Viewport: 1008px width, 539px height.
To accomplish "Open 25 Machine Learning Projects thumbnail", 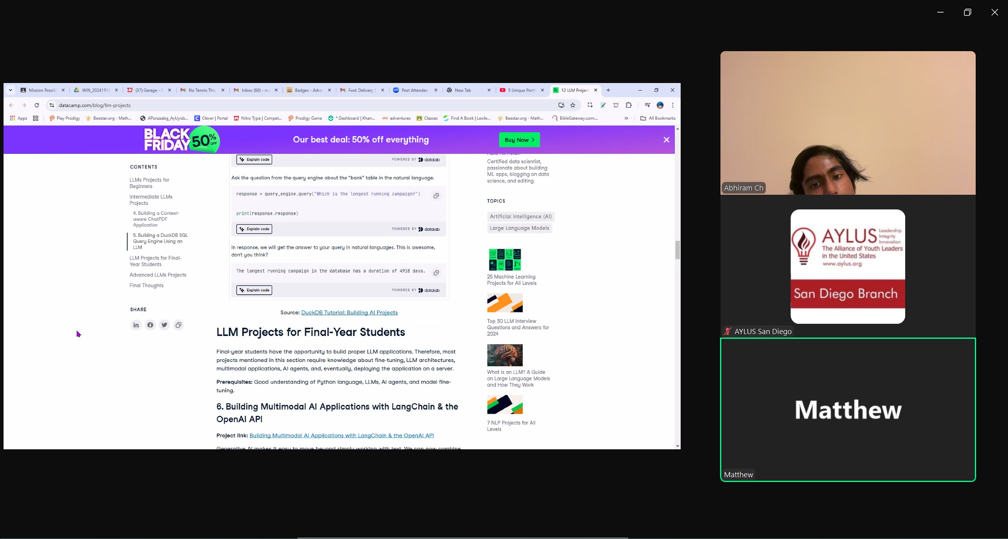I will (505, 260).
